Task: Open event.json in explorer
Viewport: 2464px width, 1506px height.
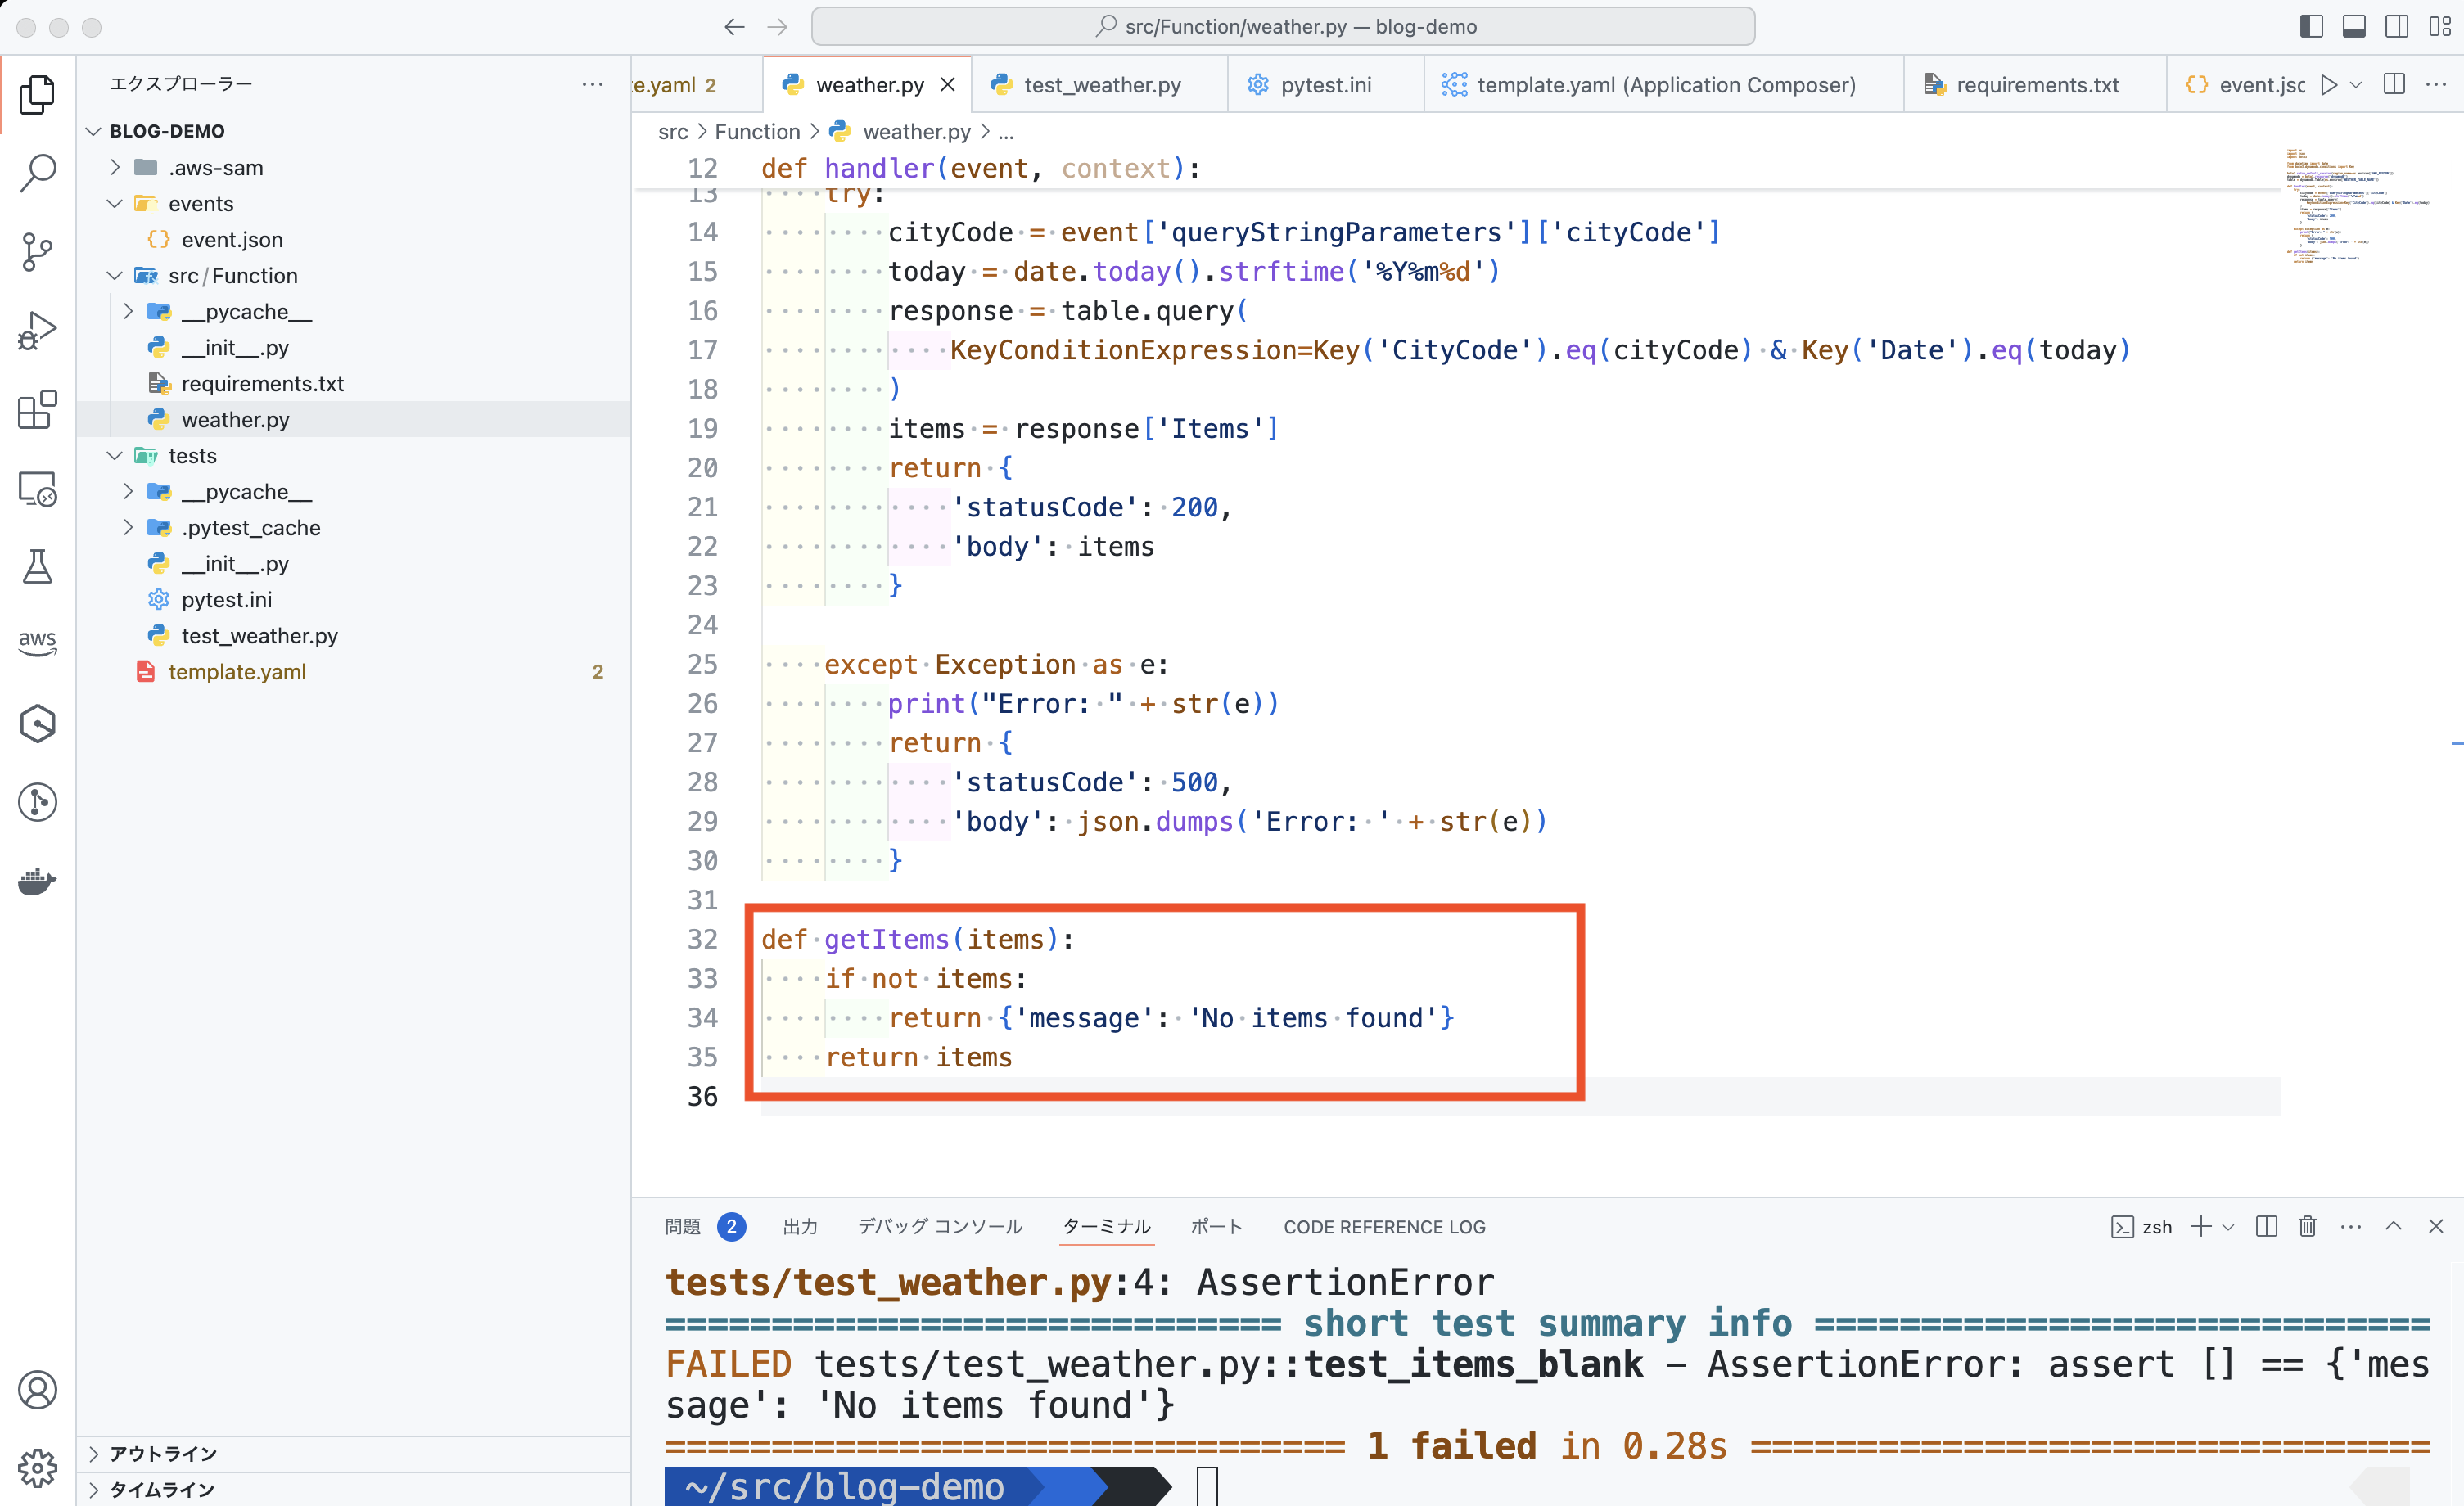Action: pos(353,239)
